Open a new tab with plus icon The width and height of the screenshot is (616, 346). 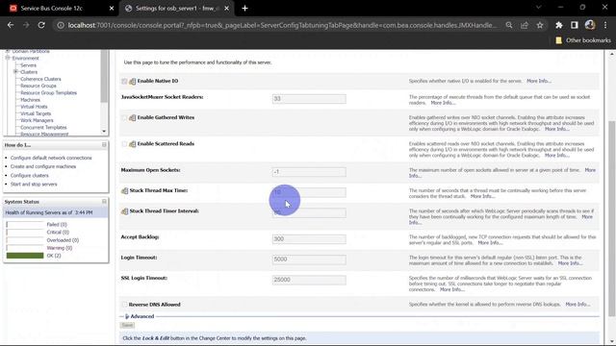[x=244, y=9]
